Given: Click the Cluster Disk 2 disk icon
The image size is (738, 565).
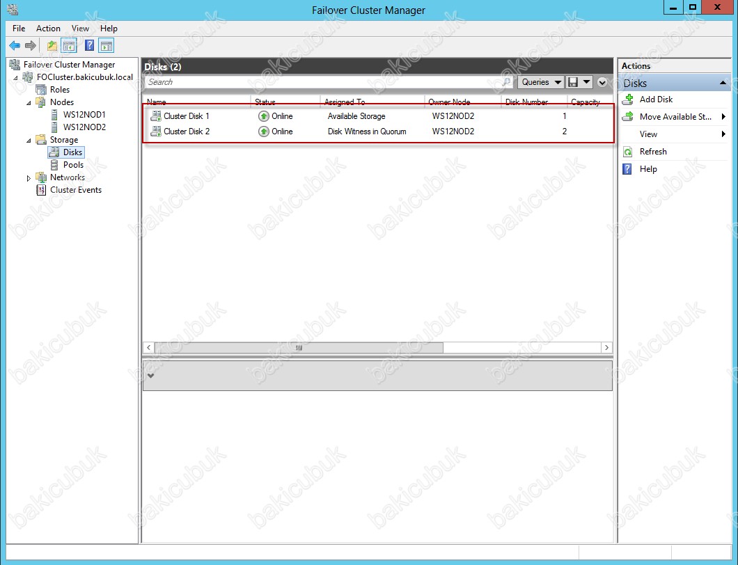Looking at the screenshot, I should point(156,132).
